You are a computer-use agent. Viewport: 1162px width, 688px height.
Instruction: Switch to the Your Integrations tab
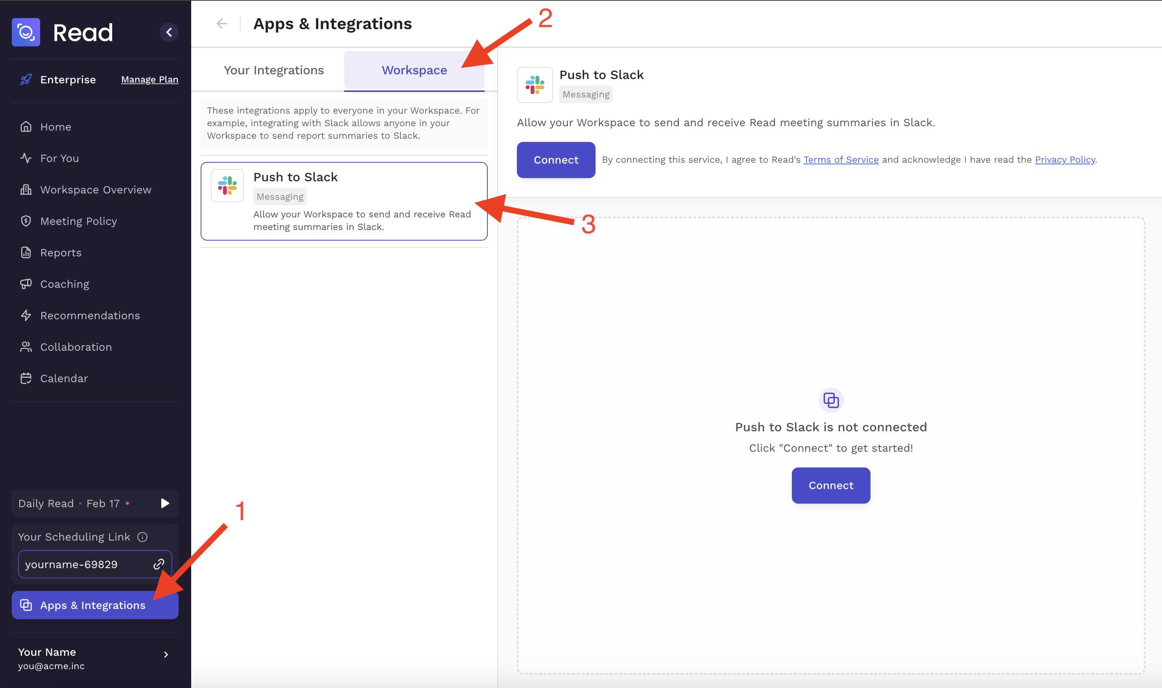274,70
